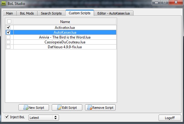Toggle the Inject BoL checkbox
This screenshot has height=124, width=184.
pos(7,117)
